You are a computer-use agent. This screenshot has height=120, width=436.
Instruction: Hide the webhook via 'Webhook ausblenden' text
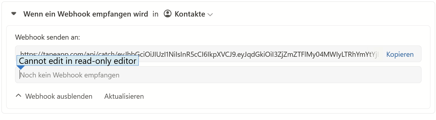pos(59,96)
